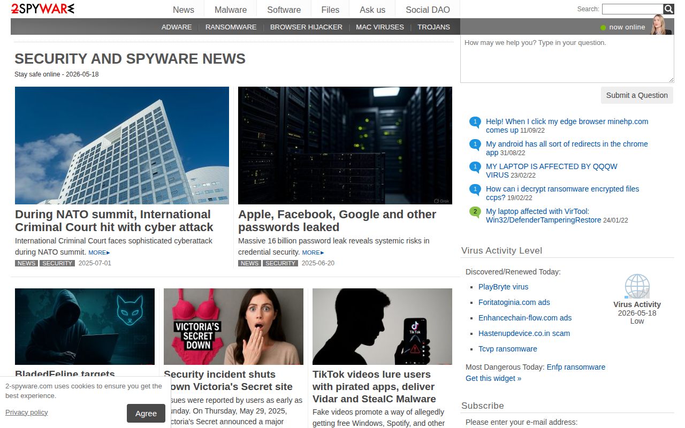This screenshot has width=685, height=428.
Task: Click the 'Subscribe' section heading
Action: pos(483,406)
